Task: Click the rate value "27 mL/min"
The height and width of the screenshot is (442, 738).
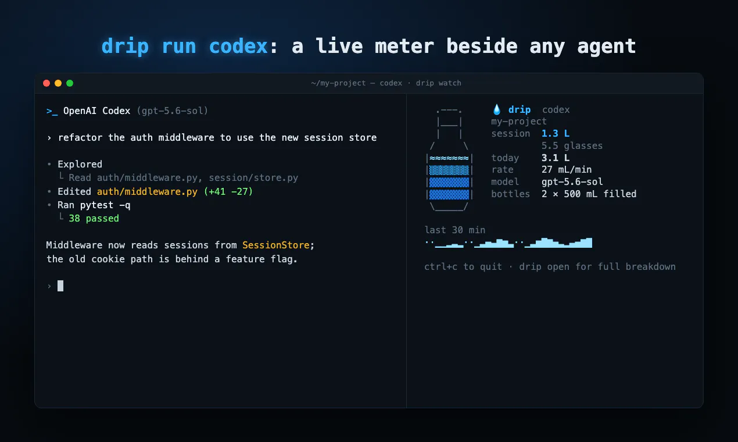Action: tap(567, 170)
